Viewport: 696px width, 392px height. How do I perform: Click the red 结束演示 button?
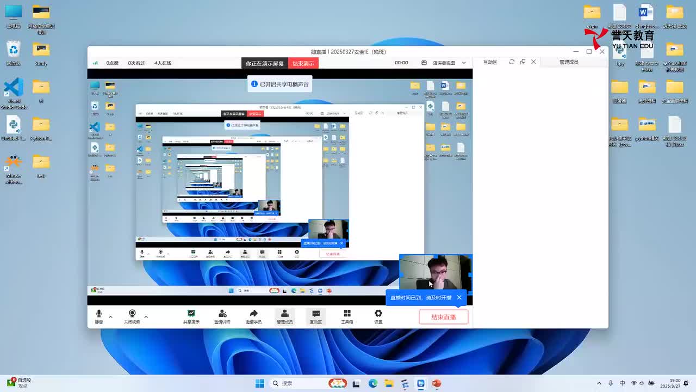[x=303, y=63]
